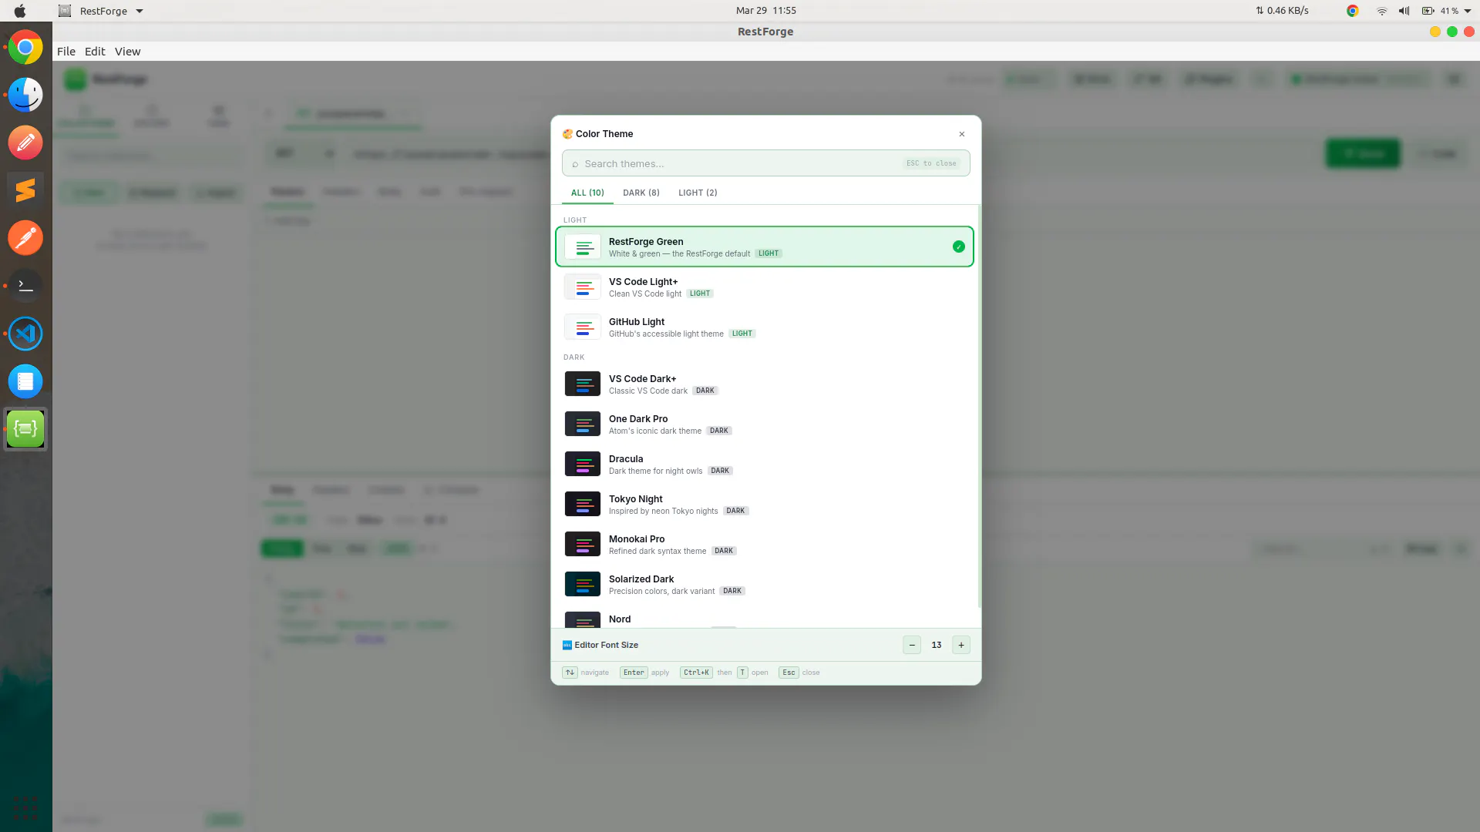
Task: Click the VS Code Light+ theme thumbnail
Action: tap(583, 287)
